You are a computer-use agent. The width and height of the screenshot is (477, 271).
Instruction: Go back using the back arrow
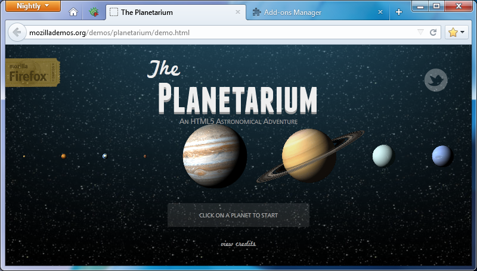click(x=17, y=32)
